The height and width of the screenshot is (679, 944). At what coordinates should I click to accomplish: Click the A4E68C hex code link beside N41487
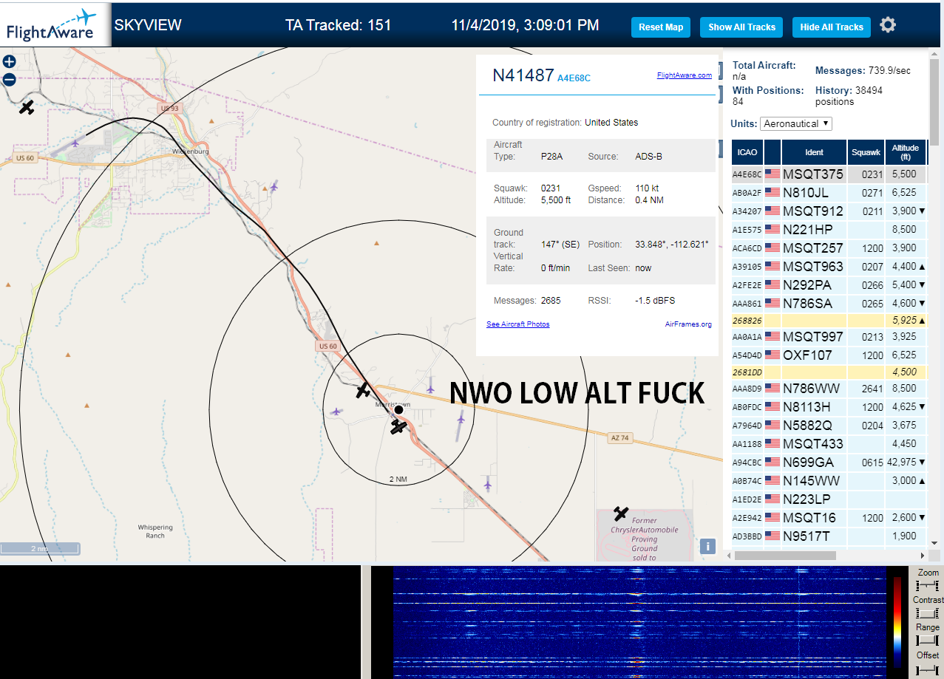(x=574, y=78)
